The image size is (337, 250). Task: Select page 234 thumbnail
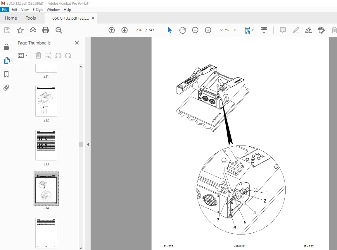coord(46,189)
